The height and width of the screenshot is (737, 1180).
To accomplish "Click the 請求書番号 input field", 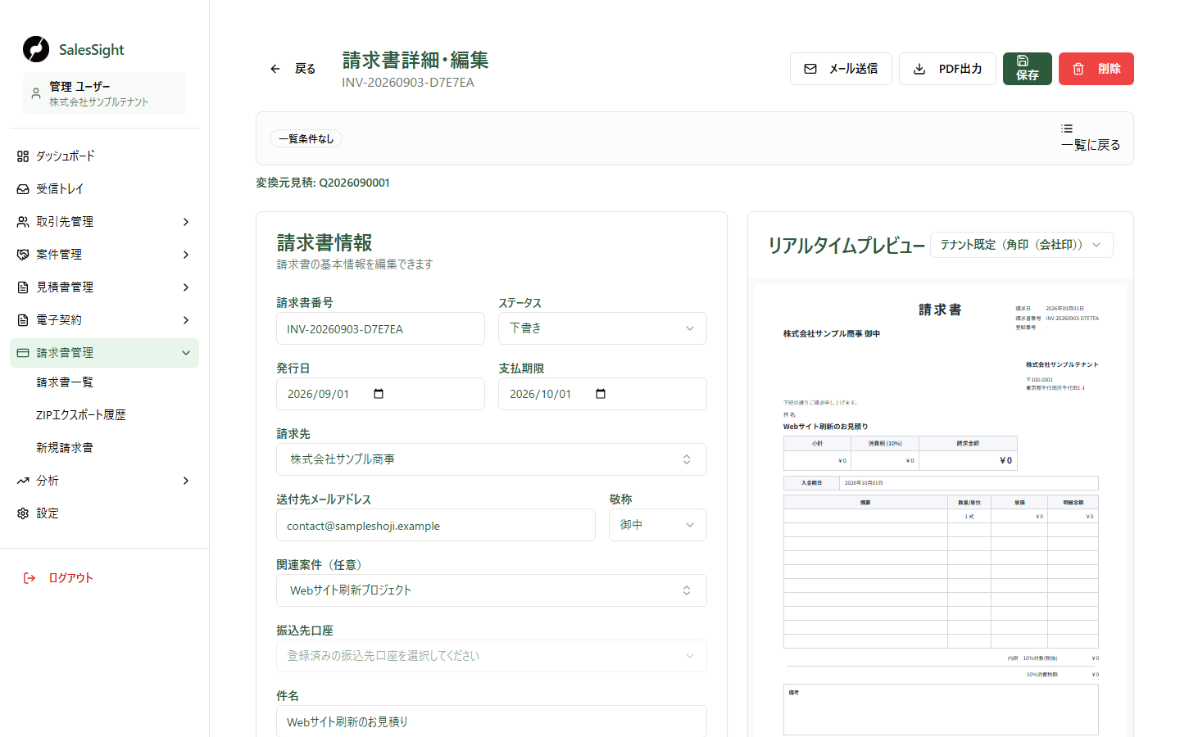I will pyautogui.click(x=380, y=328).
